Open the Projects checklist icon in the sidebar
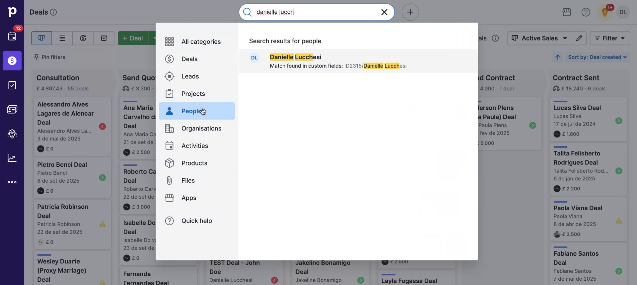Image resolution: width=637 pixels, height=285 pixels. pyautogui.click(x=12, y=85)
